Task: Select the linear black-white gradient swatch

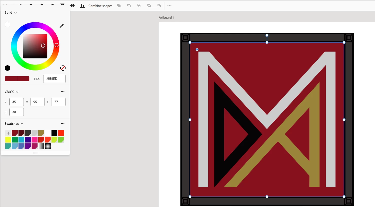Action: [x=41, y=146]
